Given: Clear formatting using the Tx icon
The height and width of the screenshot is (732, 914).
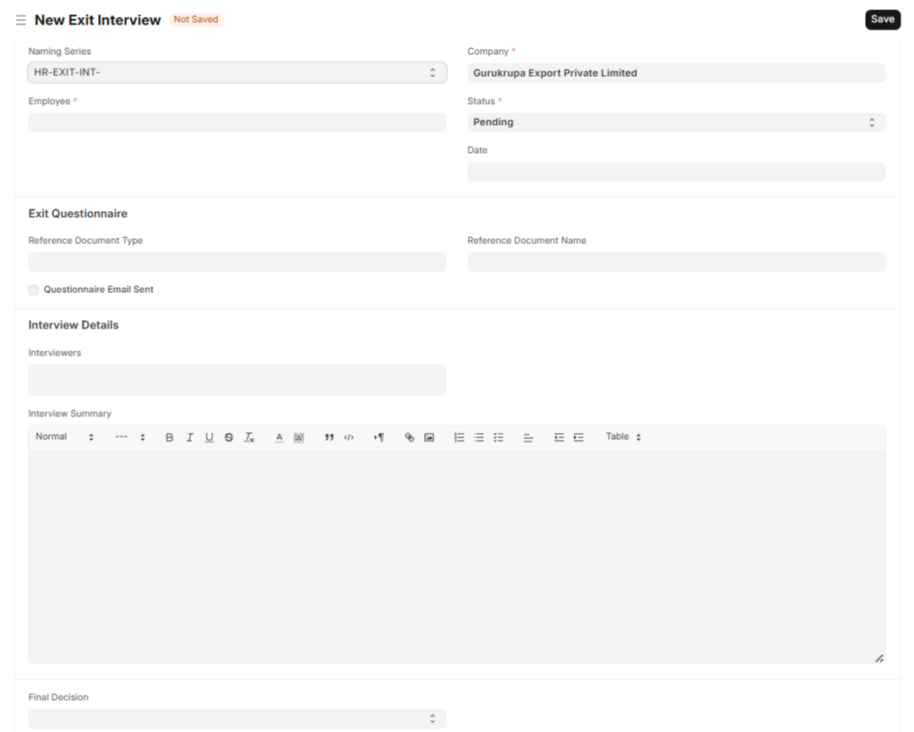Looking at the screenshot, I should pyautogui.click(x=249, y=437).
